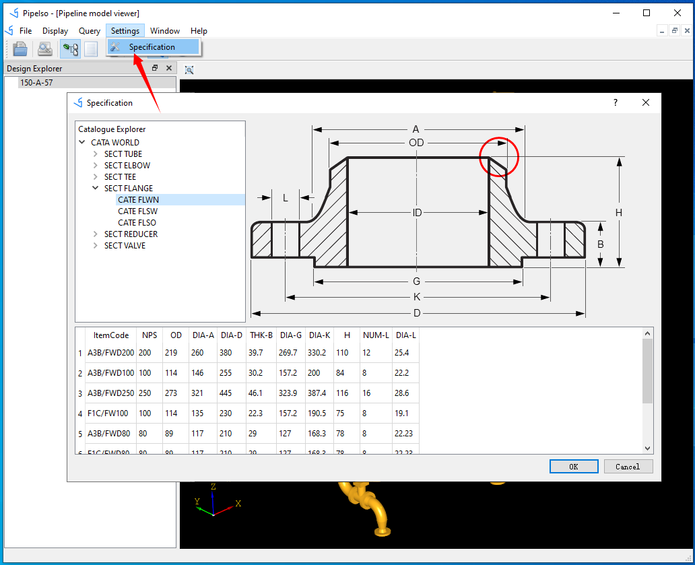The width and height of the screenshot is (695, 565).
Task: Click the 190.5 DIA-K cell
Action: [x=320, y=413]
